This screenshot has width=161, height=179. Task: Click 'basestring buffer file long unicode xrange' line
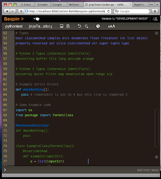54,59
